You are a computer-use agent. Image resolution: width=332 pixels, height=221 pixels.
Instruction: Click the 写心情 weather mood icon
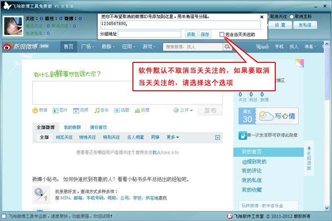(x=266, y=116)
